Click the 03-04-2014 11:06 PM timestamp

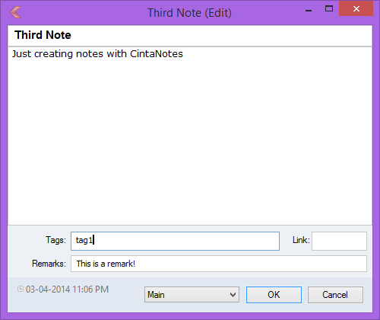(67, 290)
